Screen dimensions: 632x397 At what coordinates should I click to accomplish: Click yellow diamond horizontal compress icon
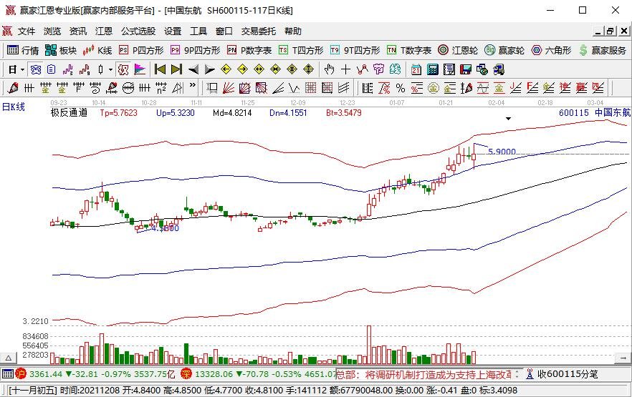(x=276, y=69)
